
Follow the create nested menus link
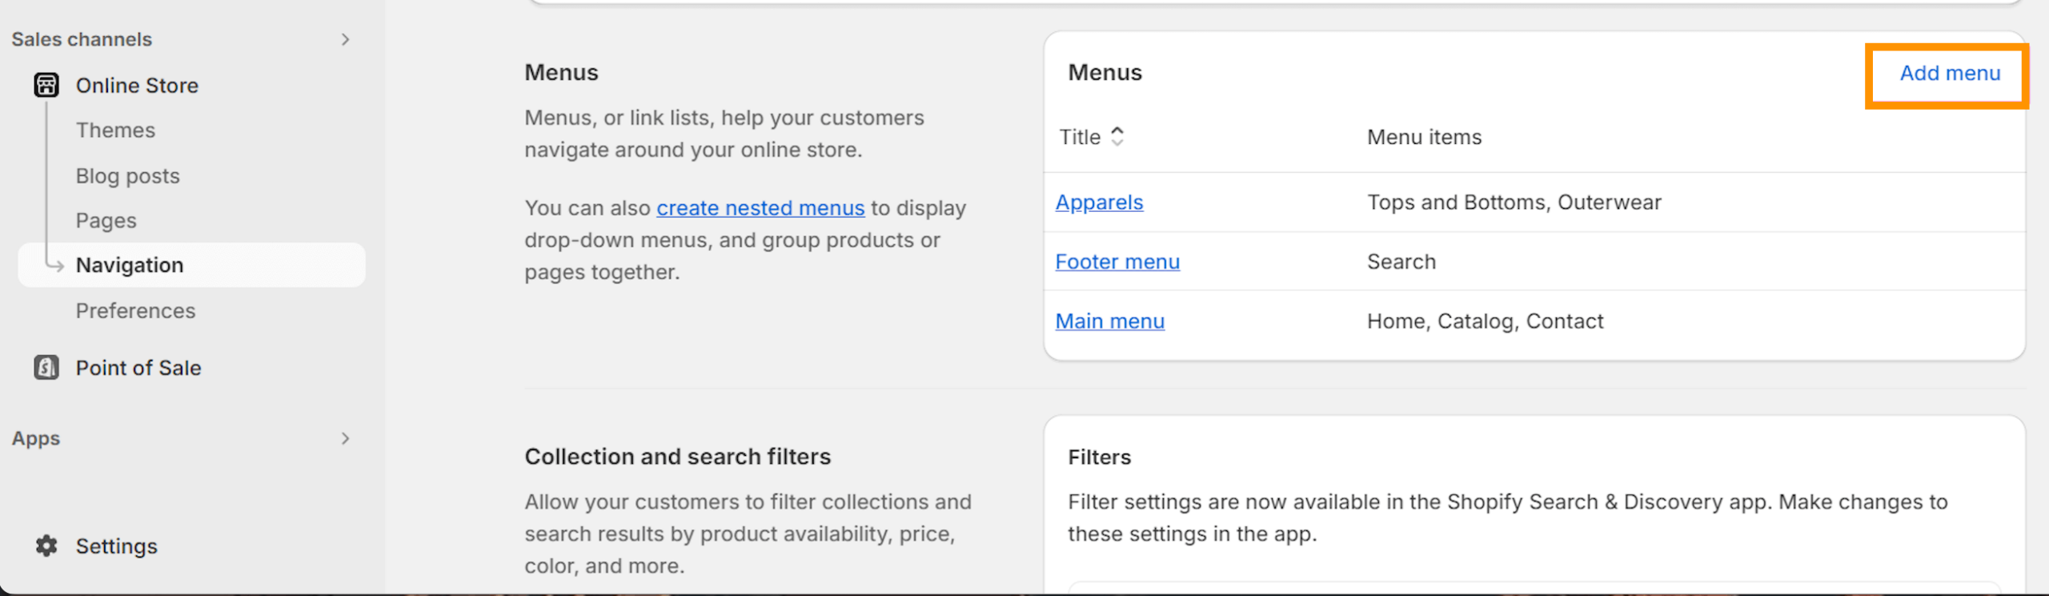coord(760,208)
